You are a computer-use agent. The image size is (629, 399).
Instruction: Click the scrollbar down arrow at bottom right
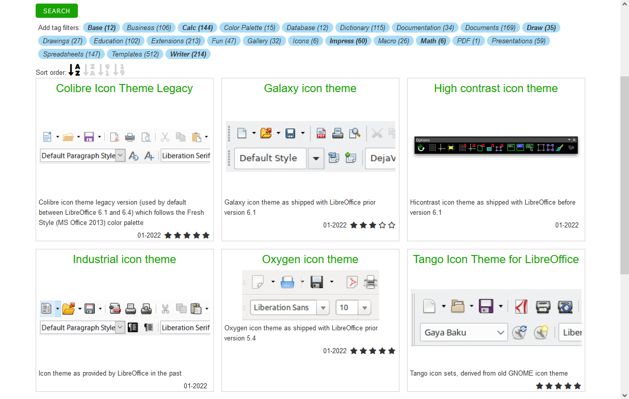625,394
